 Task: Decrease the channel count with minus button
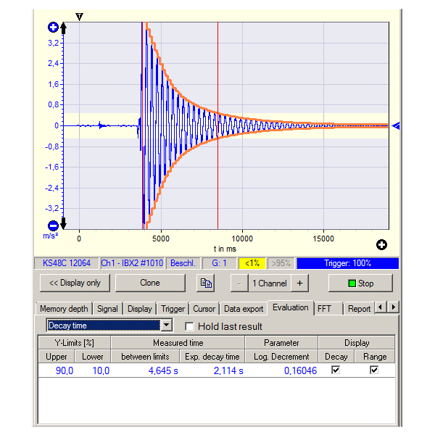pyautogui.click(x=239, y=283)
